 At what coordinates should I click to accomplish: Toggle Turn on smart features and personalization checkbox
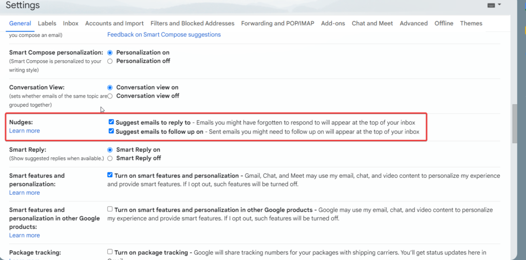pos(110,175)
